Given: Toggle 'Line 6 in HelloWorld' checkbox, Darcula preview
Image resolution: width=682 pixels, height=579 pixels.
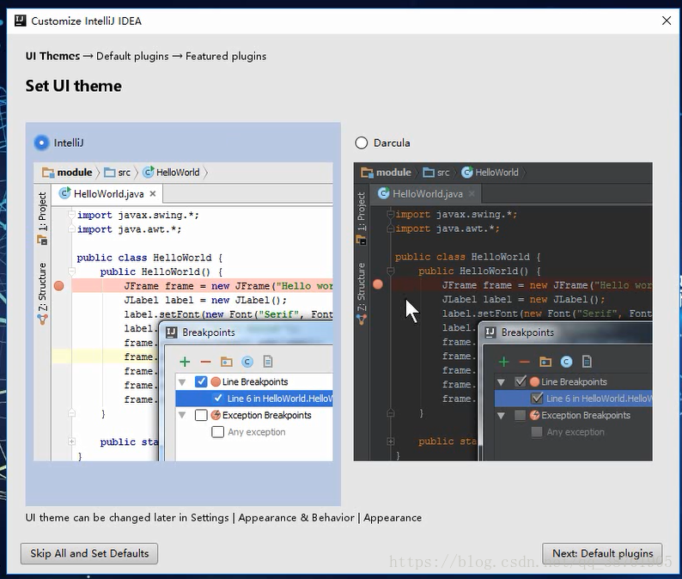Looking at the screenshot, I should (x=537, y=398).
